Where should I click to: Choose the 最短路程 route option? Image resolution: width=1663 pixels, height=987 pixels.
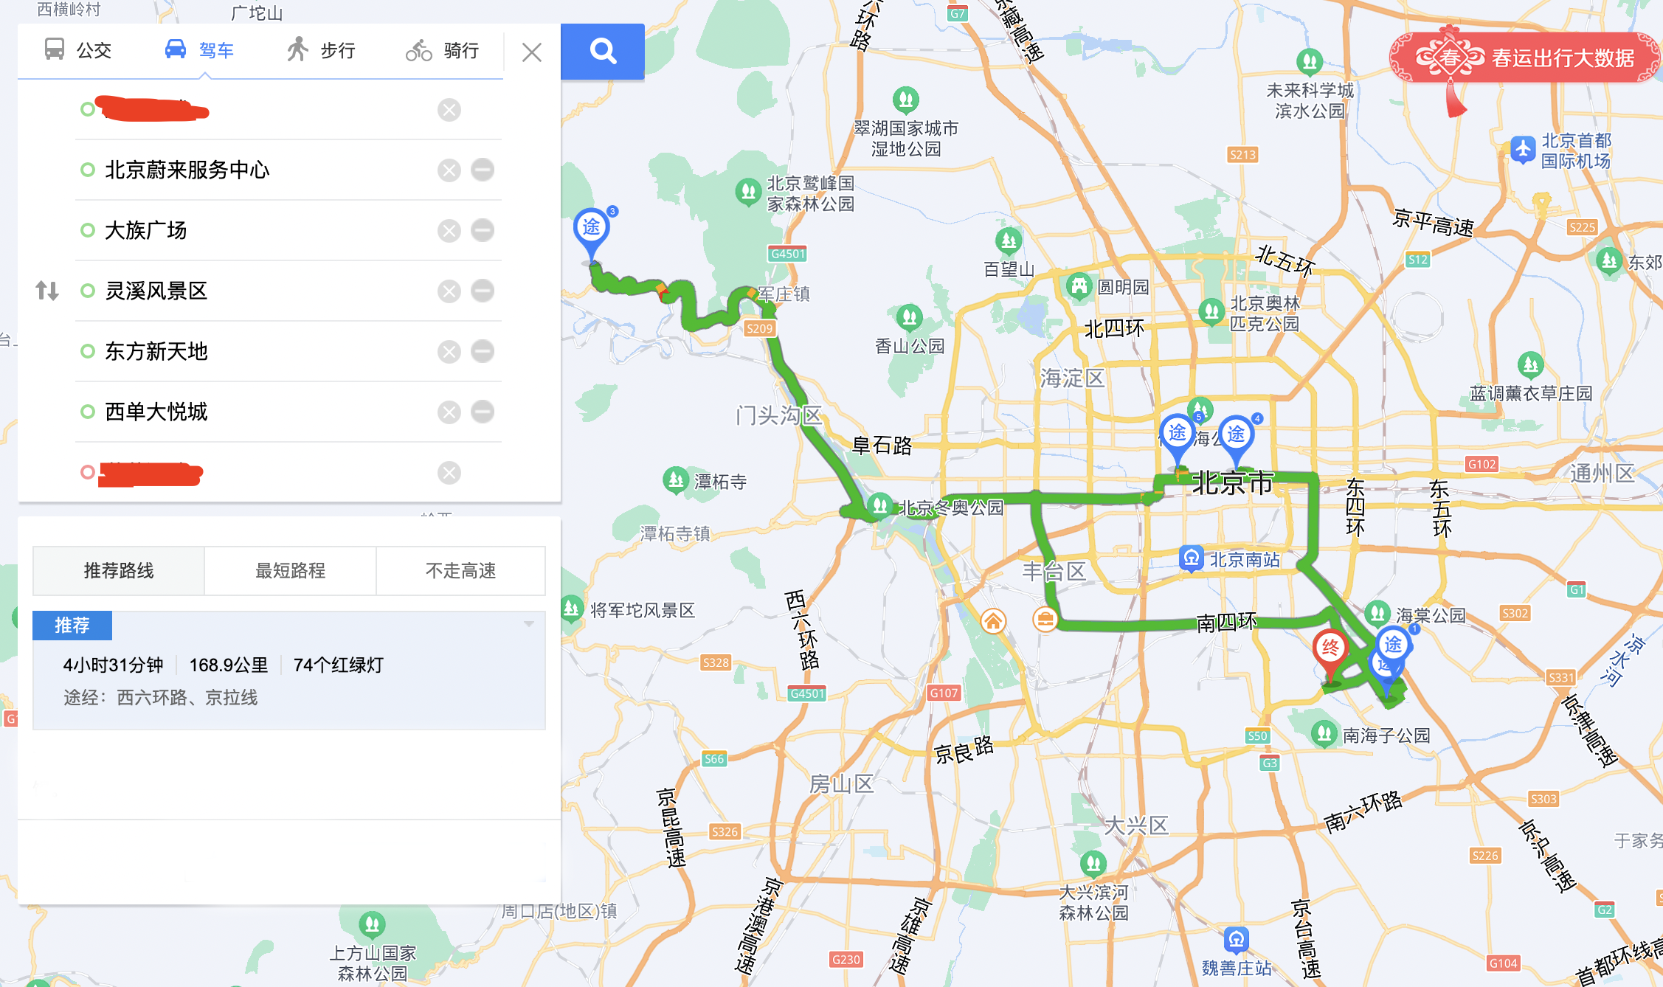[290, 571]
